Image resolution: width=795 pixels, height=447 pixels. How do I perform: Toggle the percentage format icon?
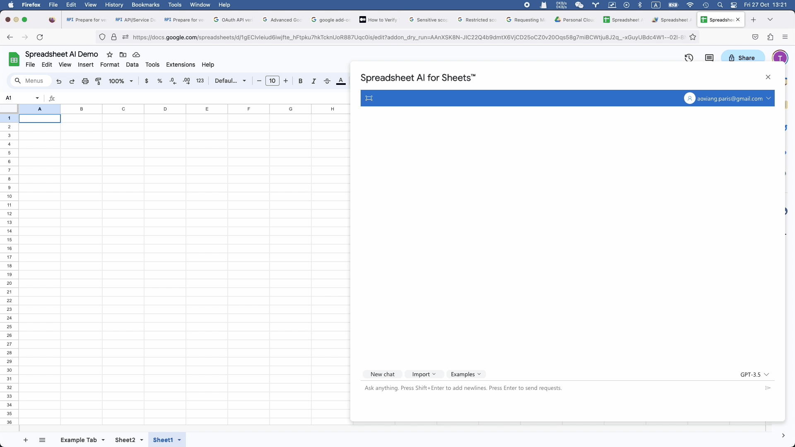[x=160, y=81]
